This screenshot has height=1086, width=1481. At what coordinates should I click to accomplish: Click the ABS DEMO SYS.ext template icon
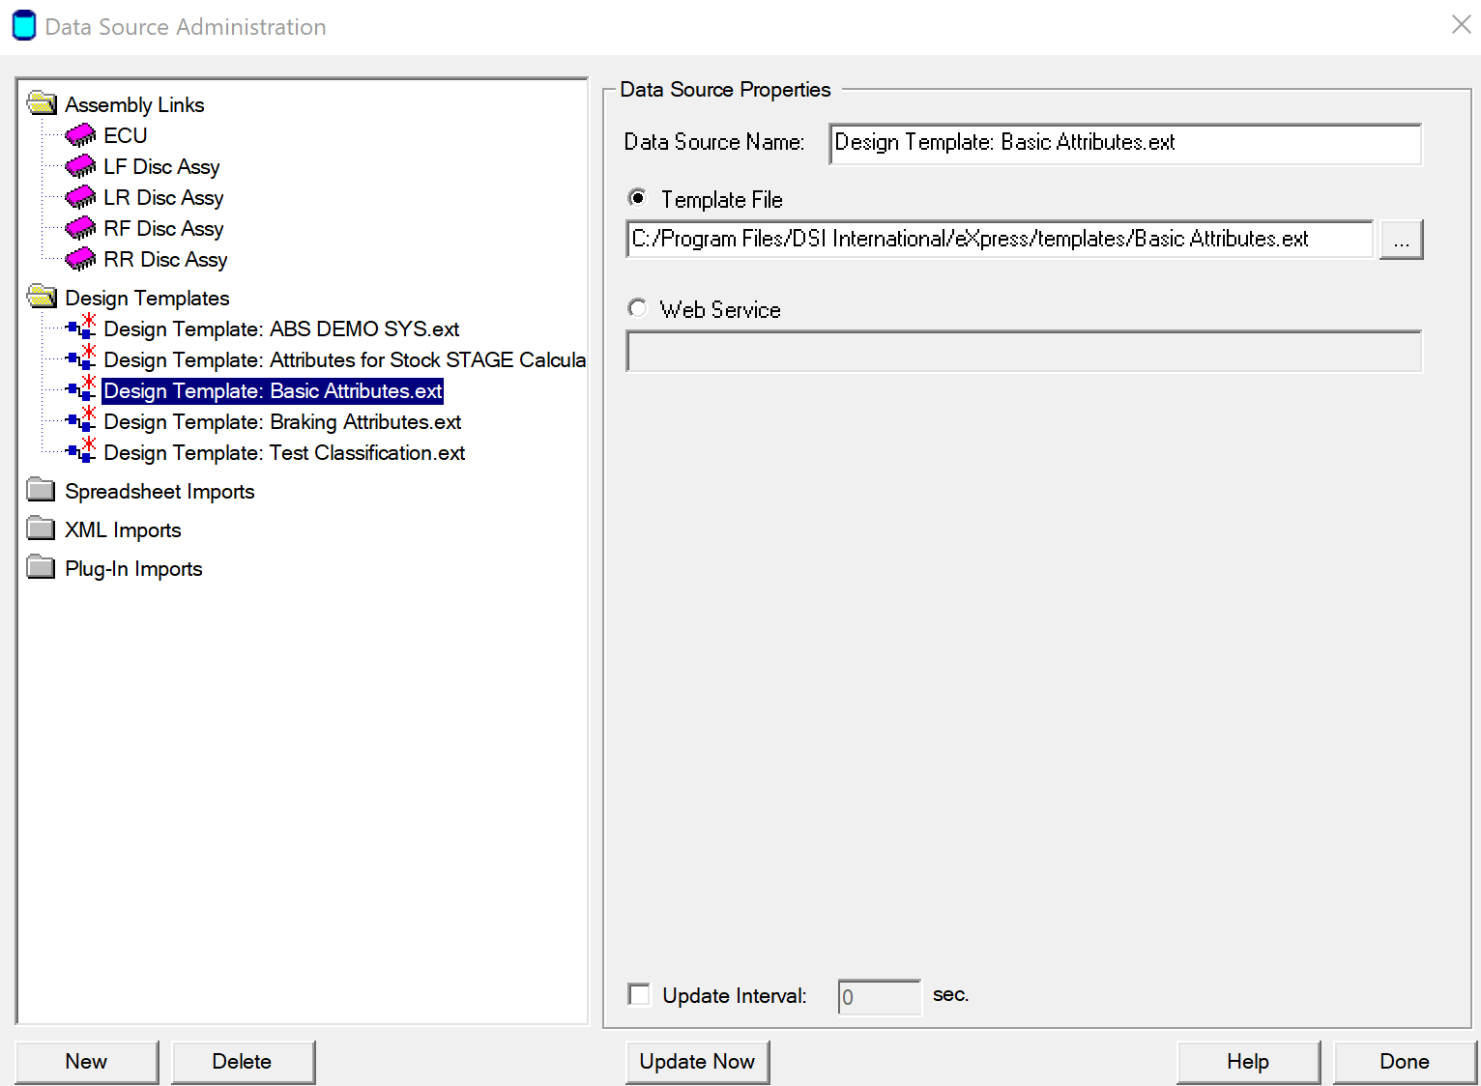pyautogui.click(x=81, y=327)
